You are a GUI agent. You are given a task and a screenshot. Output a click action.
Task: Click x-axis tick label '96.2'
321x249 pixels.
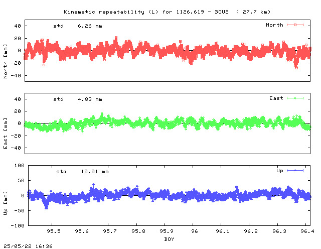(251, 231)
